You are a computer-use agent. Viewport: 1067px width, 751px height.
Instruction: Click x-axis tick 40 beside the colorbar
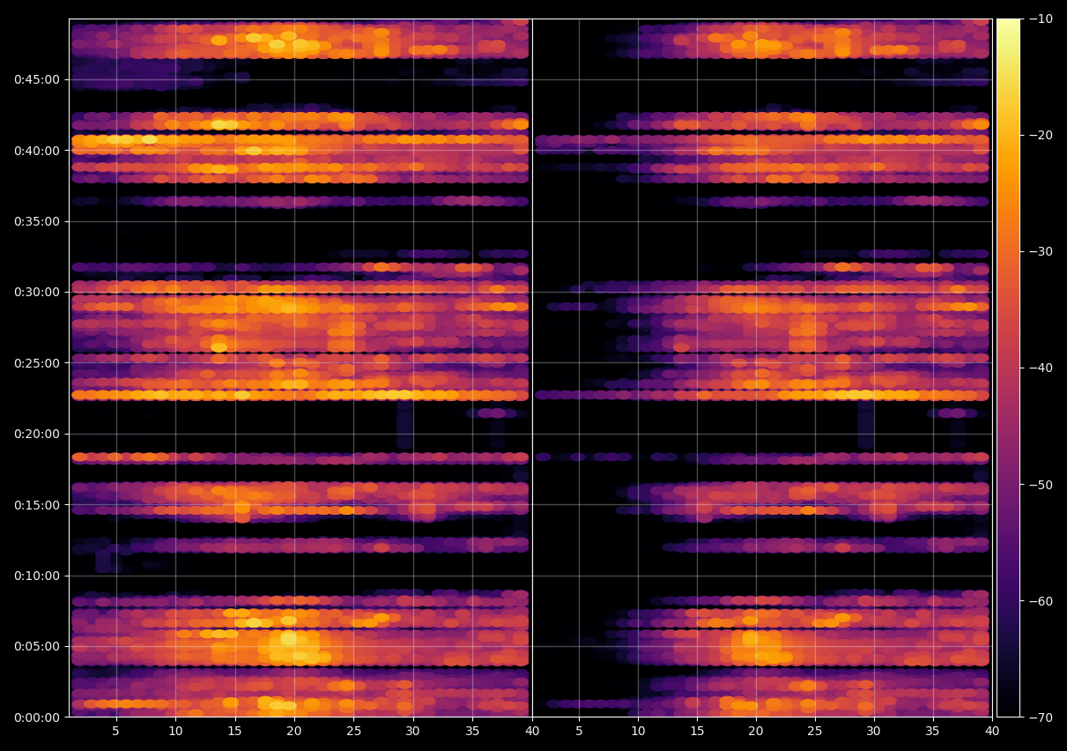tap(993, 732)
